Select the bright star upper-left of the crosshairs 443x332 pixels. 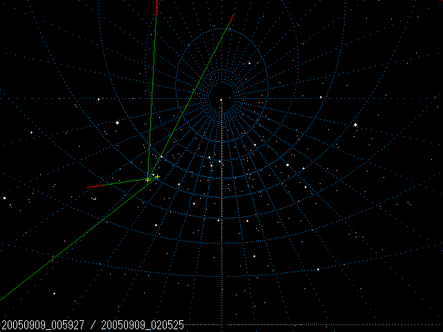point(117,122)
